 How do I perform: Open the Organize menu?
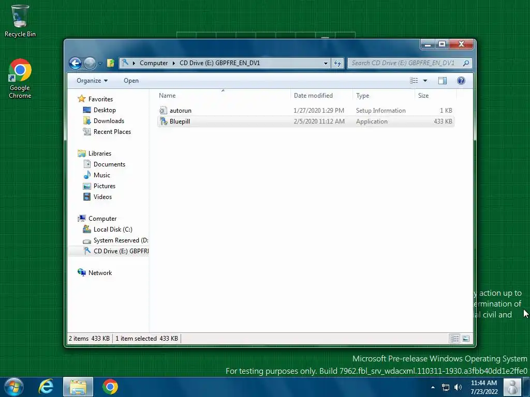pos(92,80)
